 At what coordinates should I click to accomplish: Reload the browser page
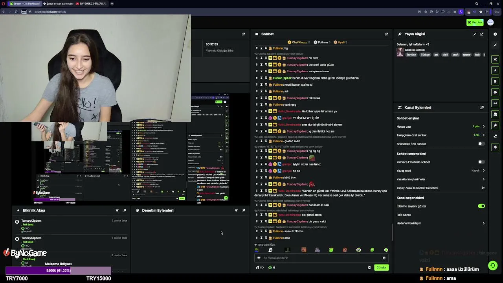coord(16,12)
